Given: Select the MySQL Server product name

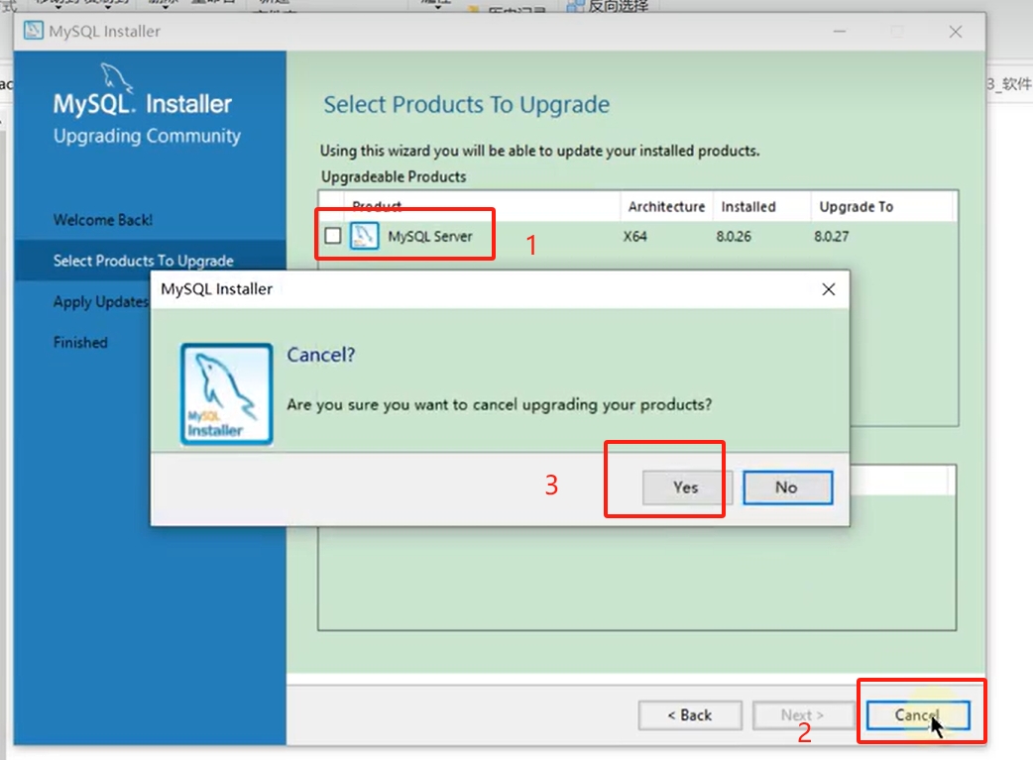Looking at the screenshot, I should [x=429, y=237].
